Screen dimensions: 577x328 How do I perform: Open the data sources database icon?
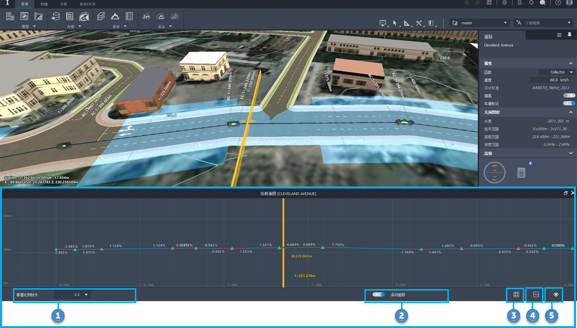click(55, 16)
